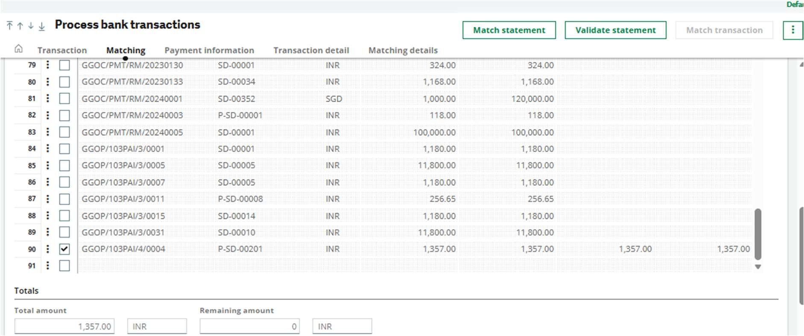Switch to the Payment information tab
Viewport: 804px width, 336px height.
[x=209, y=50]
